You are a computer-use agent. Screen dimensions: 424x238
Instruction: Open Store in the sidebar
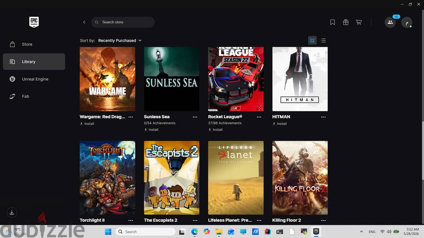pyautogui.click(x=34, y=44)
